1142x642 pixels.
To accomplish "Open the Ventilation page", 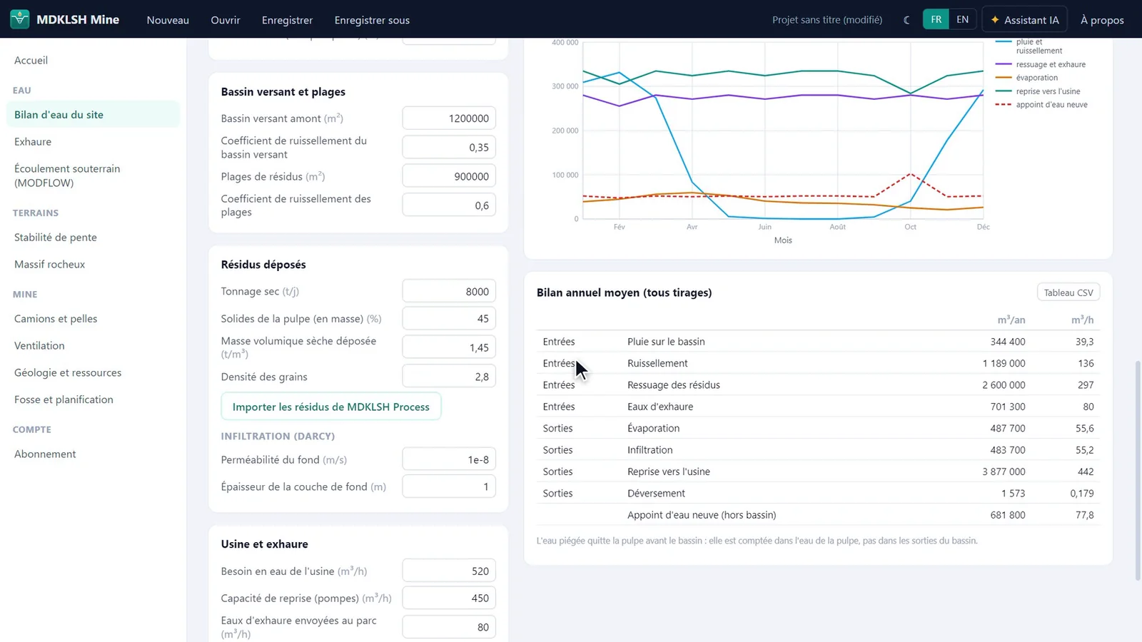I will pyautogui.click(x=93, y=345).
